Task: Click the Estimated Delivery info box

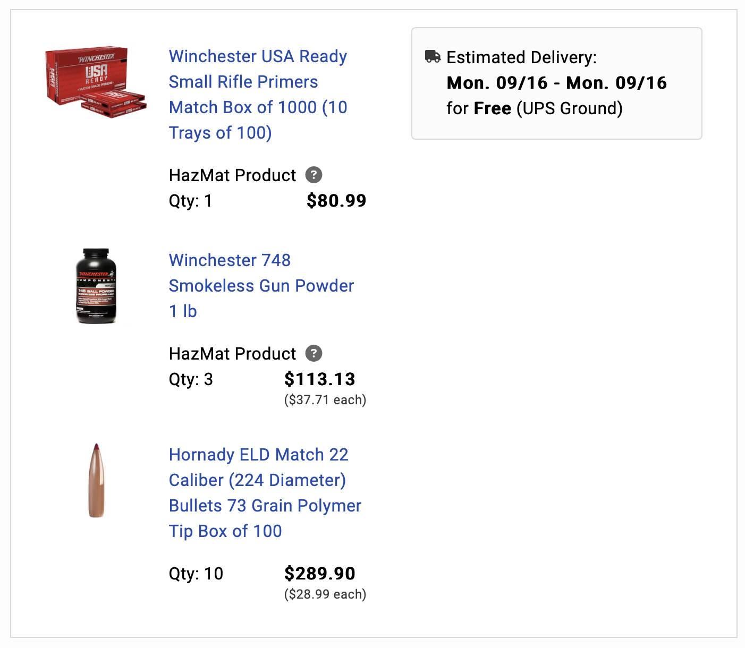Action: 557,83
